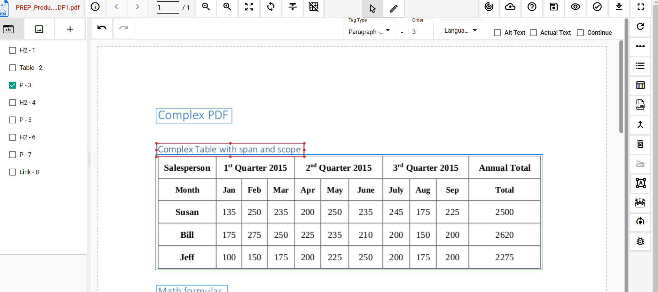Click the spiral auto-tag icon
Viewport: 658px width, 292px height.
click(489, 7)
